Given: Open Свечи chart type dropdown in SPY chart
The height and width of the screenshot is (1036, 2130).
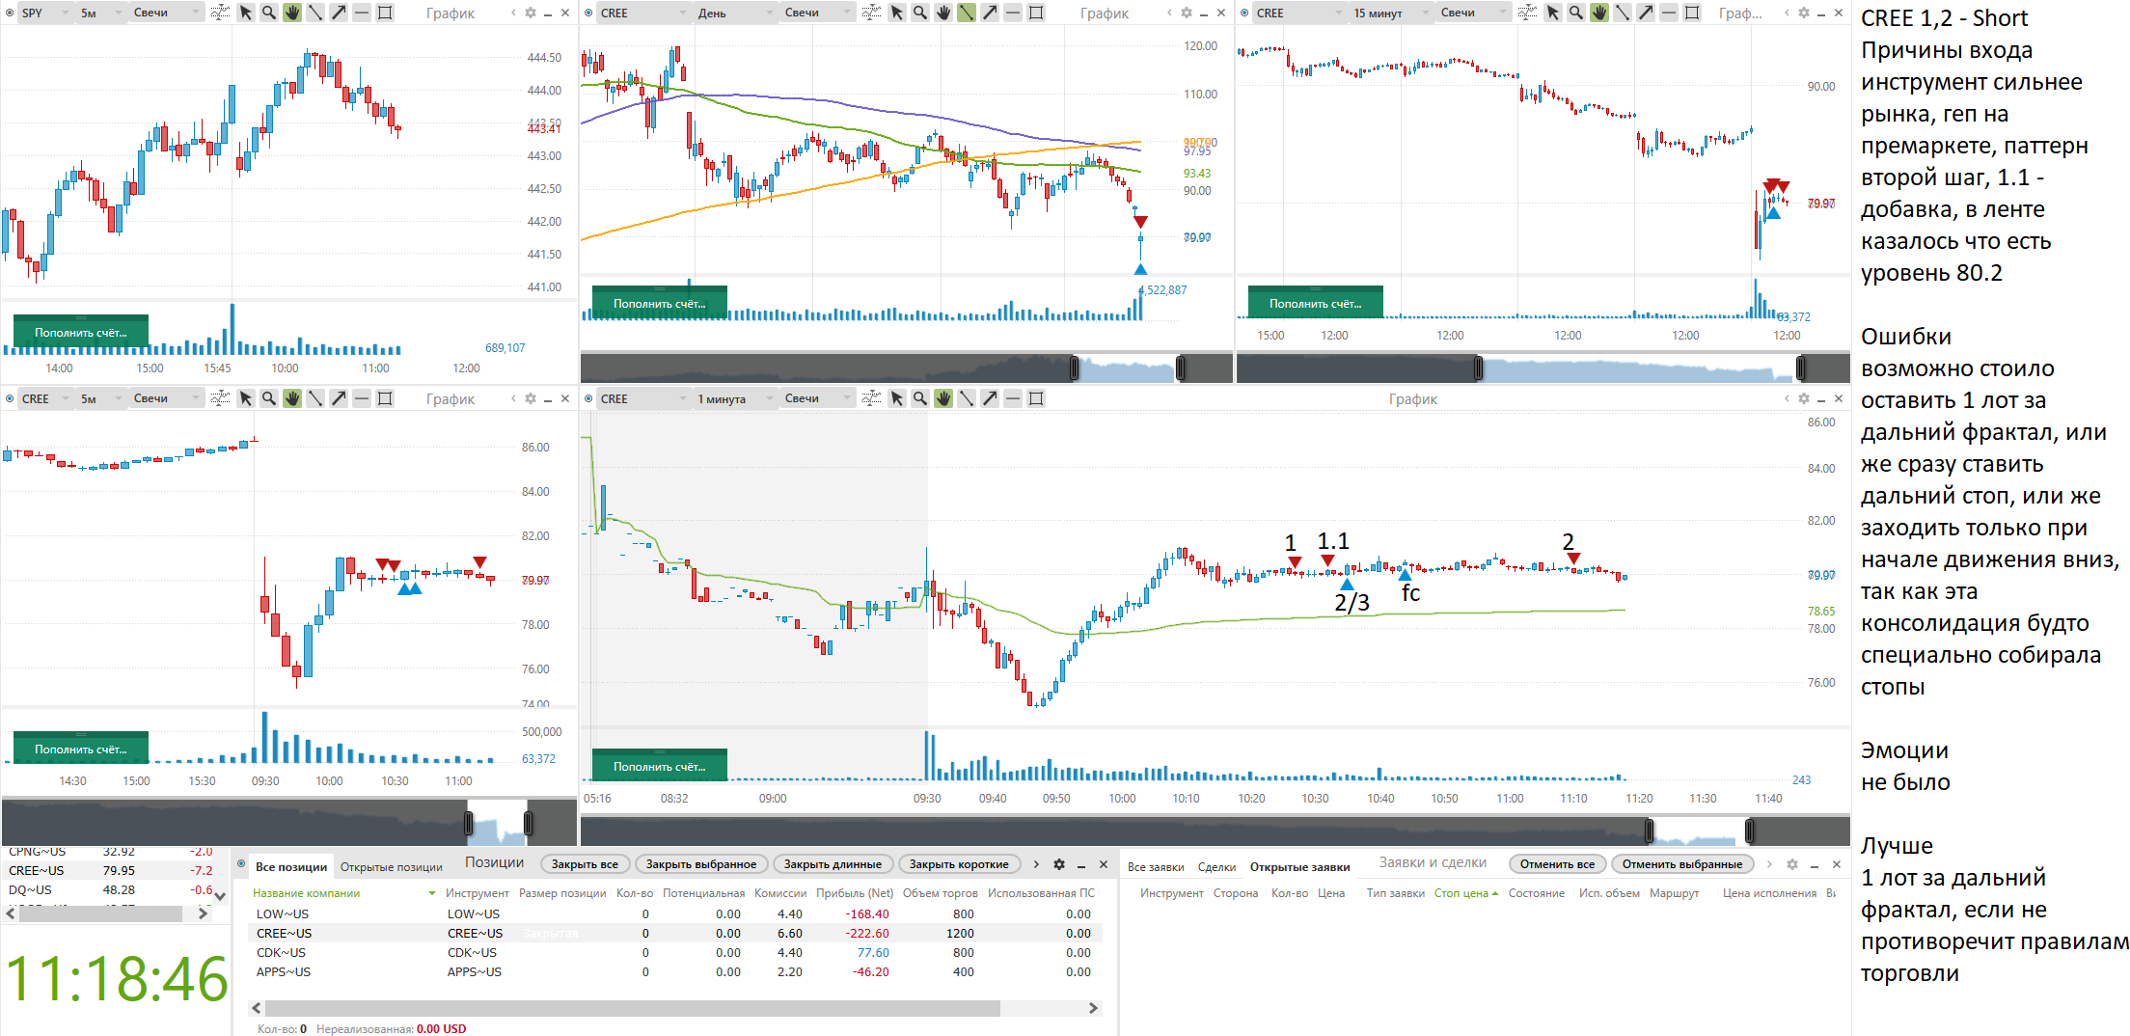Looking at the screenshot, I should click(166, 13).
